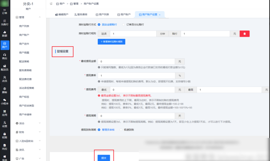270x161 pixels.
Task: Click 新增准时宝赔付规则 button
Action: 111,42
